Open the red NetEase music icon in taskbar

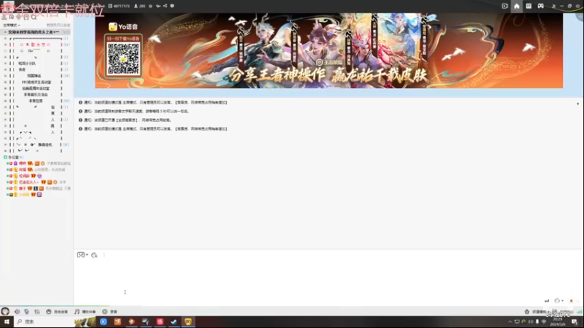tap(160, 321)
